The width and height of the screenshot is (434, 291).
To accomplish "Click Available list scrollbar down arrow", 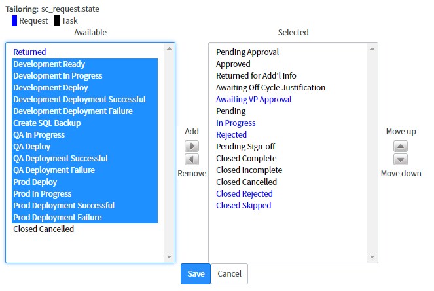I will pyautogui.click(x=169, y=257).
